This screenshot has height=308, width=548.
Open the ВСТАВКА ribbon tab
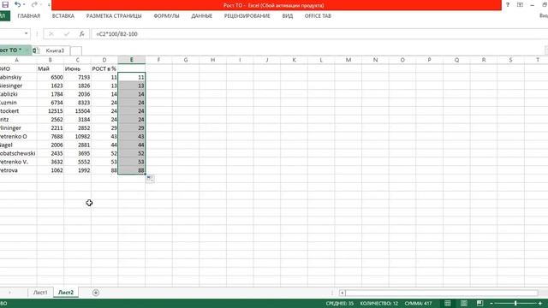pos(63,16)
